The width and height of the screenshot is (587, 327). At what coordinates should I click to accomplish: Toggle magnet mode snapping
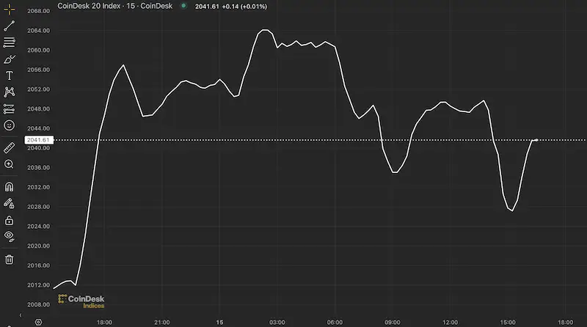click(9, 187)
